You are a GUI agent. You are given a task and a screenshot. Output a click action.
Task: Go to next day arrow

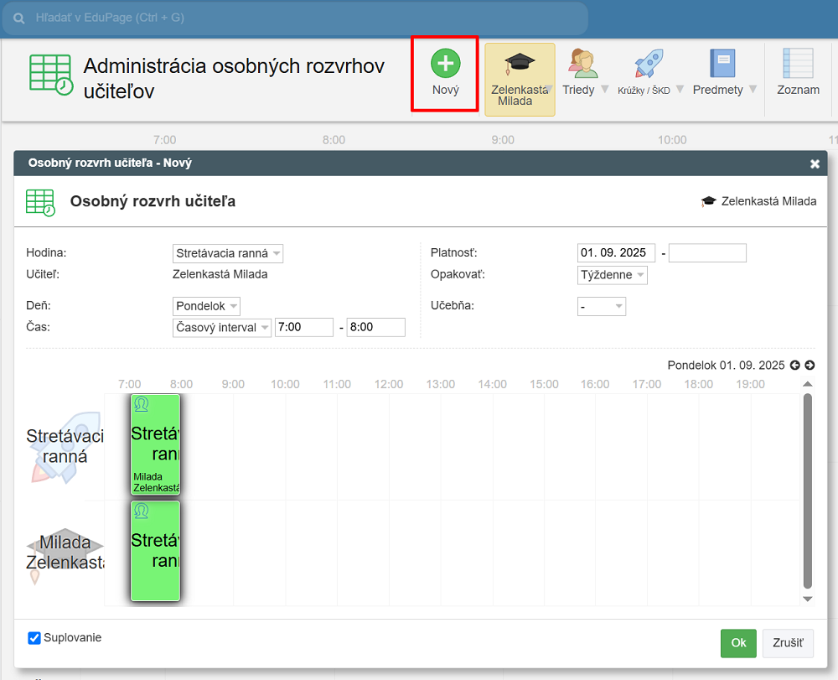point(810,366)
